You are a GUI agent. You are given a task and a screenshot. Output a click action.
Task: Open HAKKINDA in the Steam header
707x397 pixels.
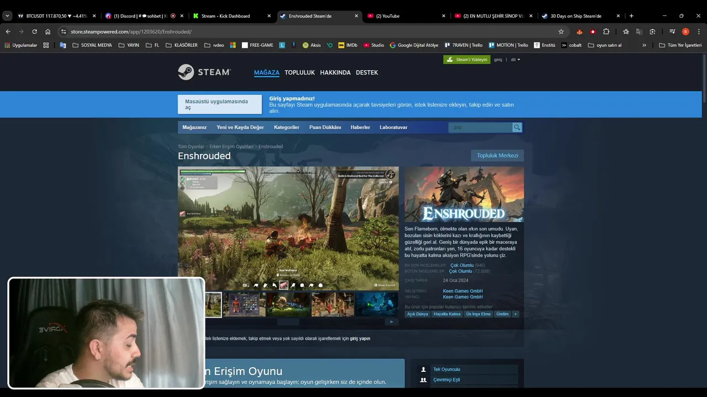(x=335, y=72)
